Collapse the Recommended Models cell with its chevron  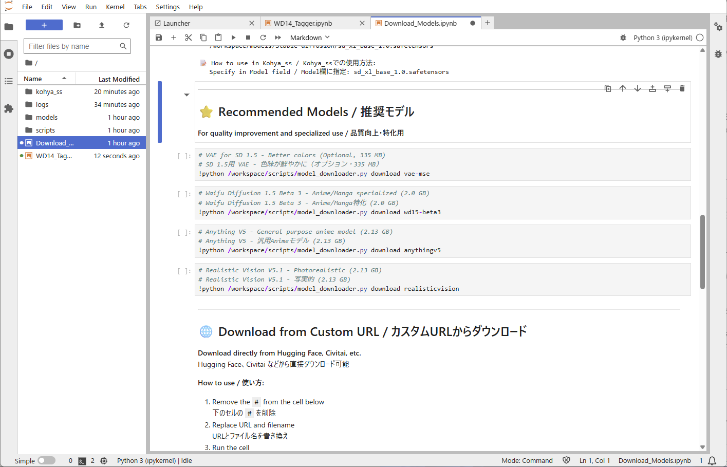[187, 95]
